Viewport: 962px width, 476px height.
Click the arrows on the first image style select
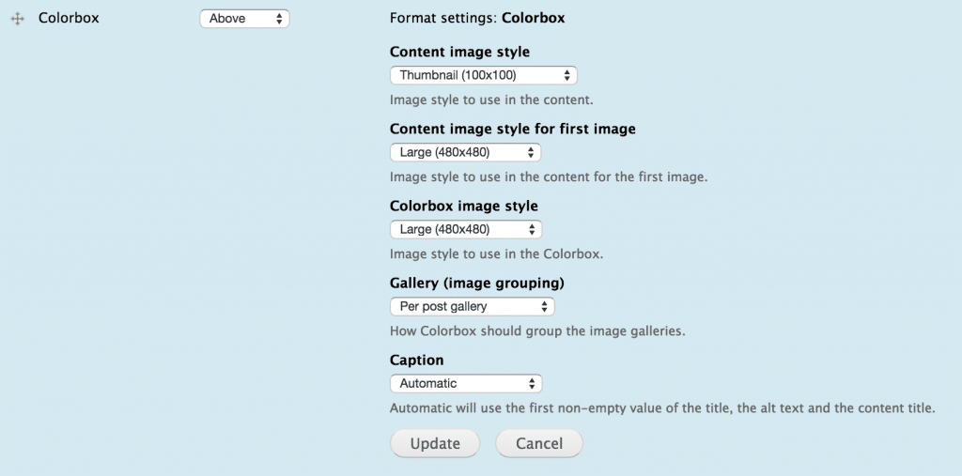pos(530,152)
